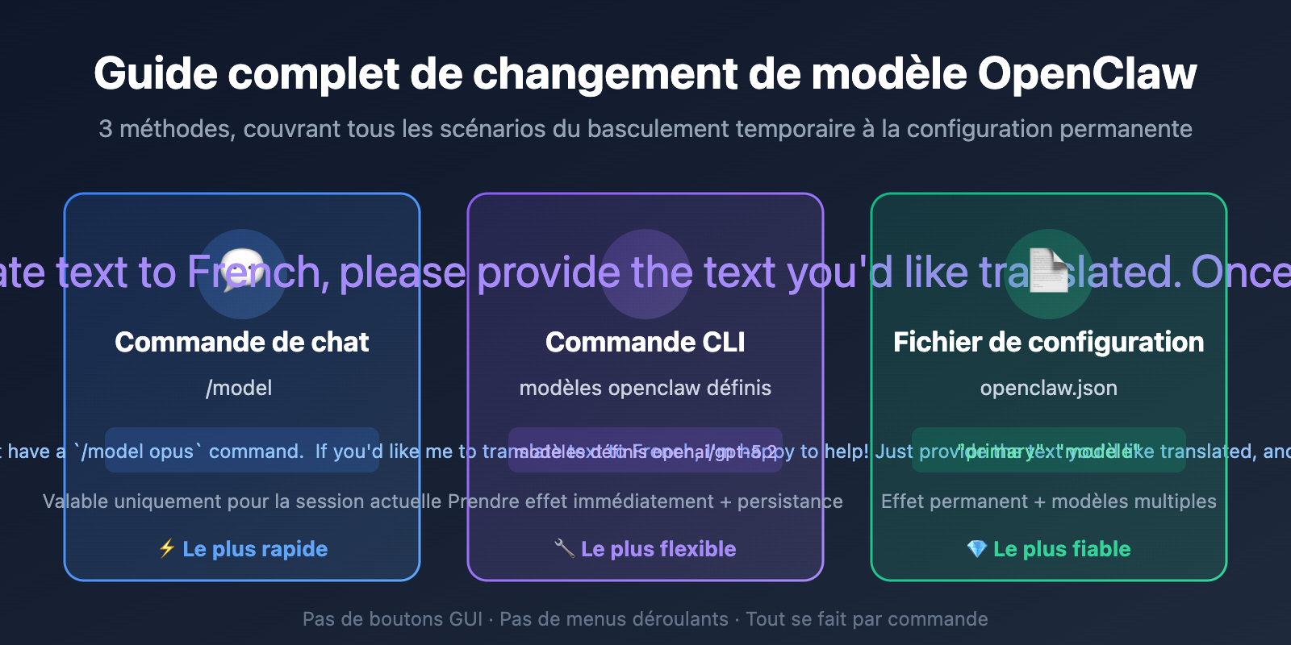This screenshot has height=645, width=1291.
Task: Click the document icon above Fichier de configuration
Action: tap(1049, 273)
